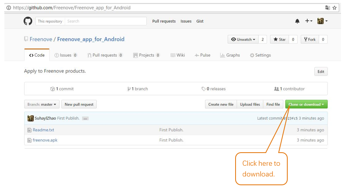Open the Freenove_app_for_Android repository link
This screenshot has height=190, width=343.
point(91,39)
